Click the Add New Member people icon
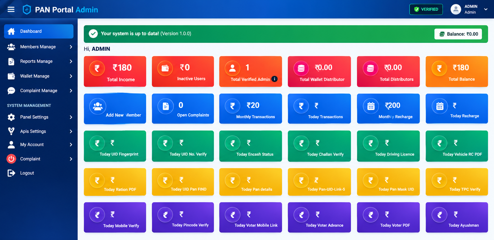The height and width of the screenshot is (240, 494). pos(98,106)
